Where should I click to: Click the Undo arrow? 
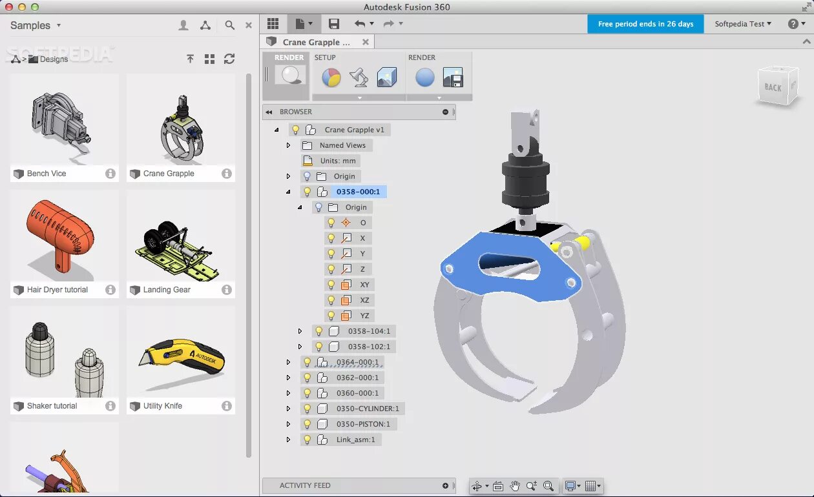click(360, 24)
